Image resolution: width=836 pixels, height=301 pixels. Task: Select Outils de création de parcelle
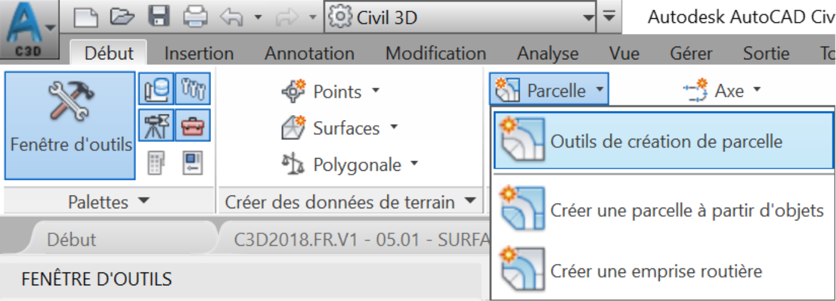tap(664, 141)
